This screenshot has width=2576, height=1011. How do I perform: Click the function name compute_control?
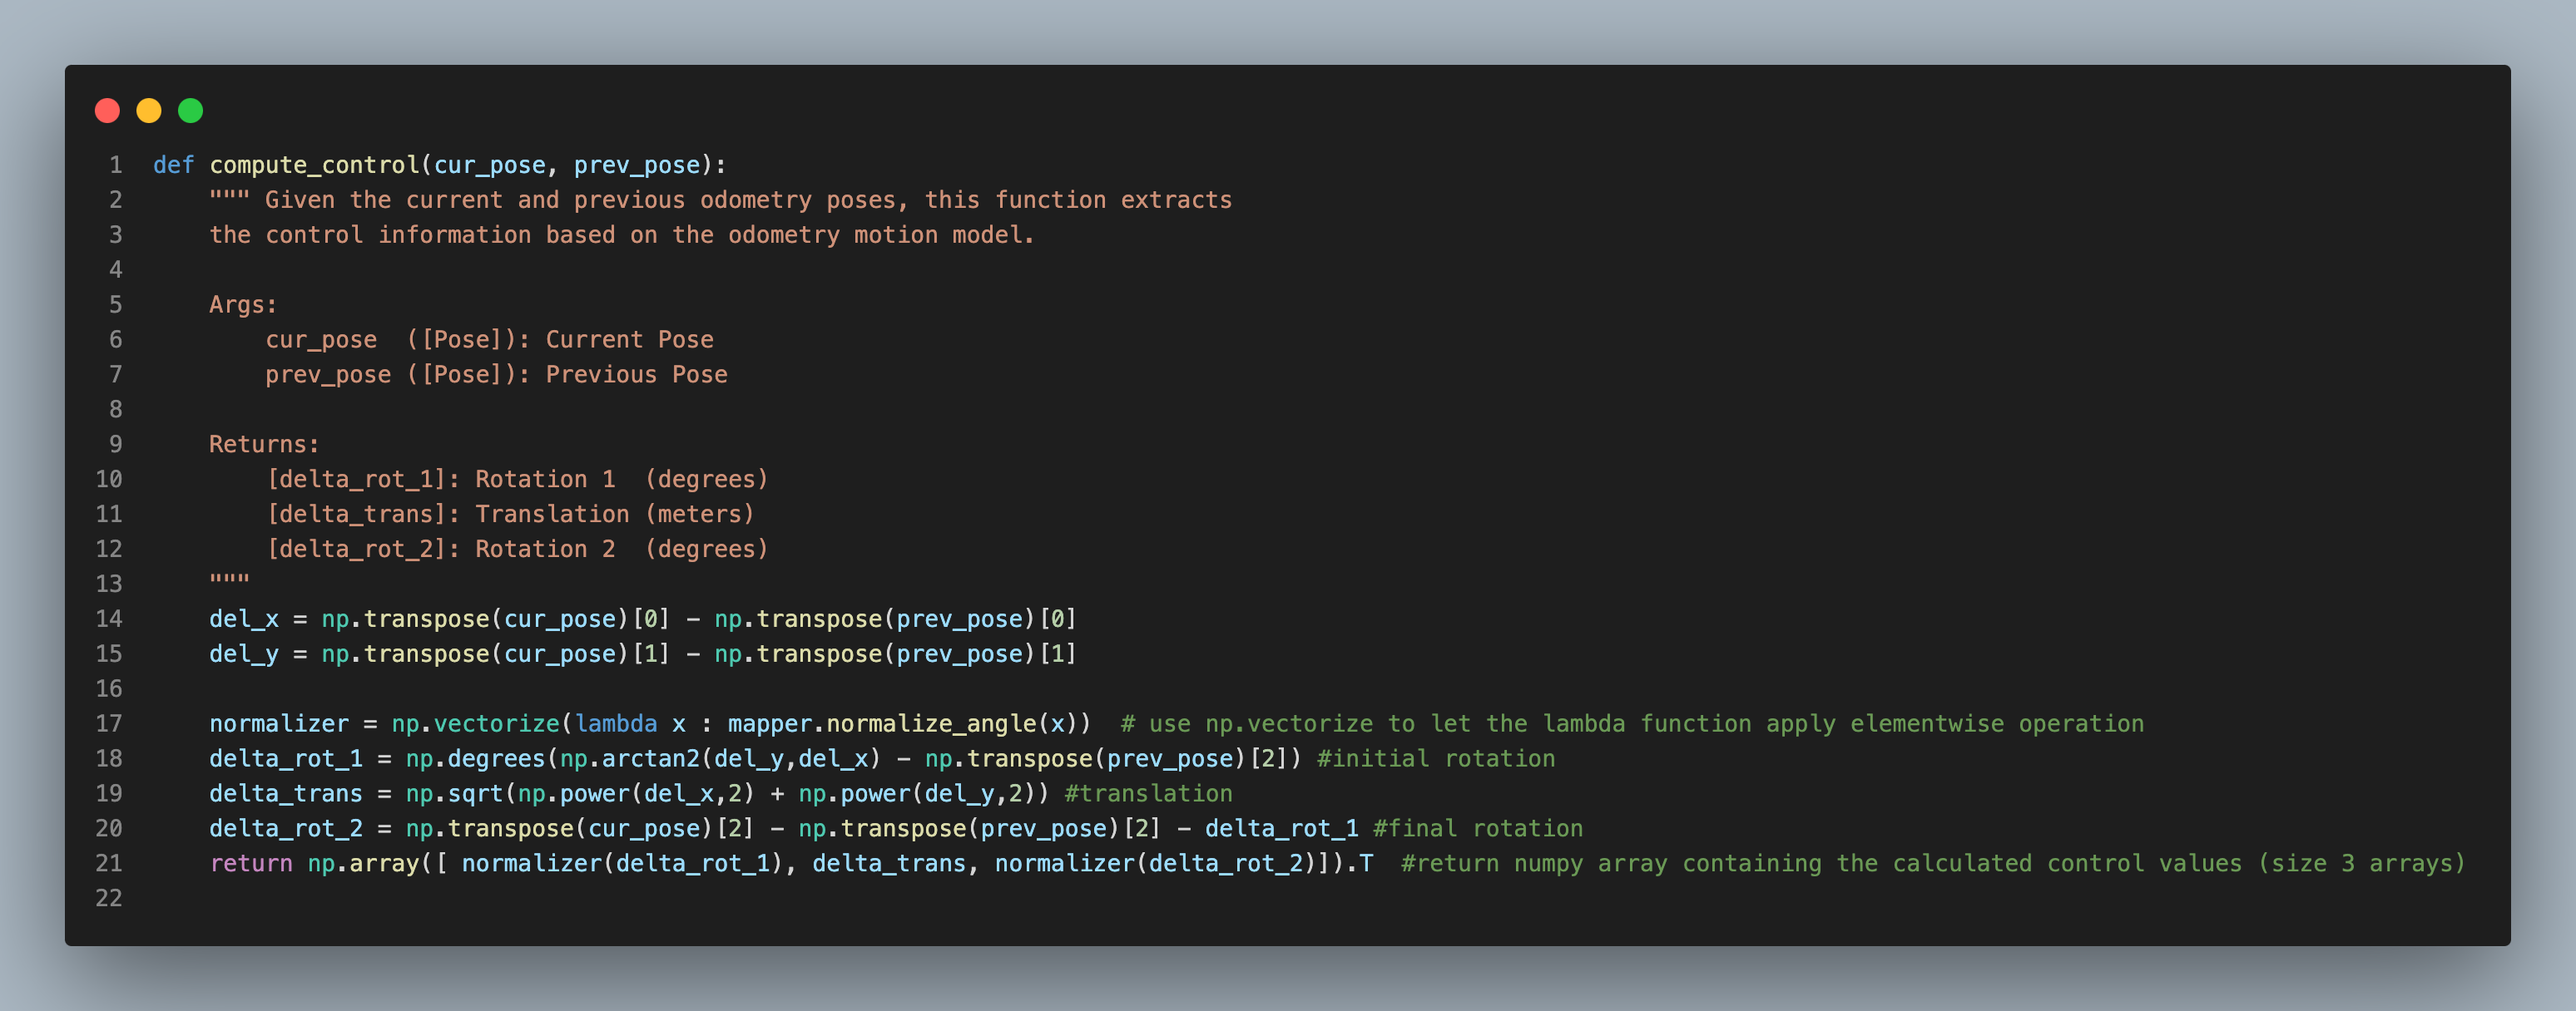pos(314,165)
